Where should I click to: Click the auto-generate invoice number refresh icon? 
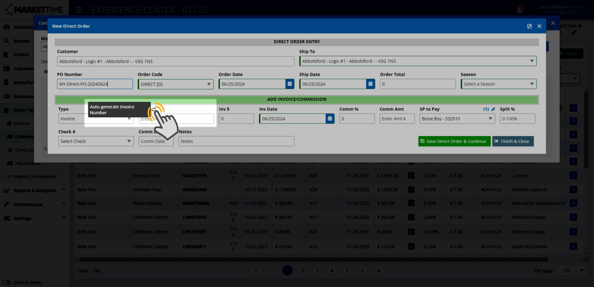click(x=154, y=109)
